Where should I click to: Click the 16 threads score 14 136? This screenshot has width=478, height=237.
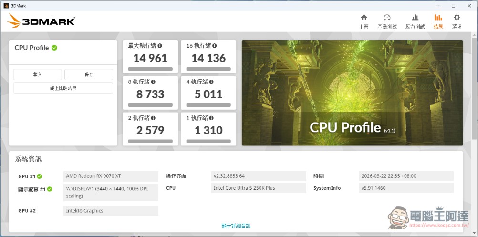pyautogui.click(x=208, y=58)
